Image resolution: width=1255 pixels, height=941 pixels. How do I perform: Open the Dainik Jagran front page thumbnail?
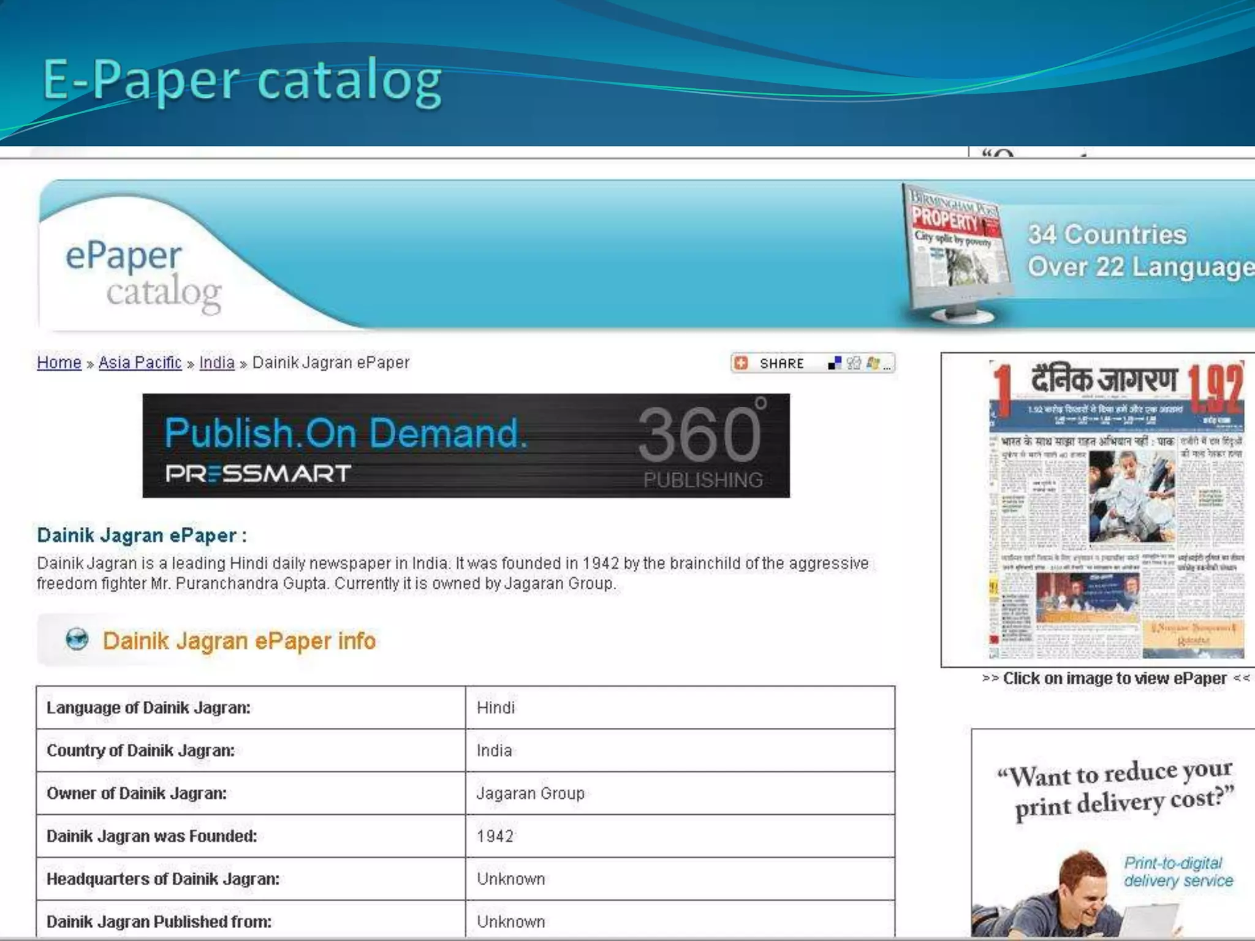coord(1116,510)
